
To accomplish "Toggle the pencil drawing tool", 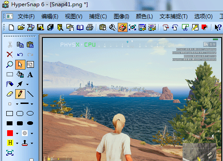I will pos(20,94).
